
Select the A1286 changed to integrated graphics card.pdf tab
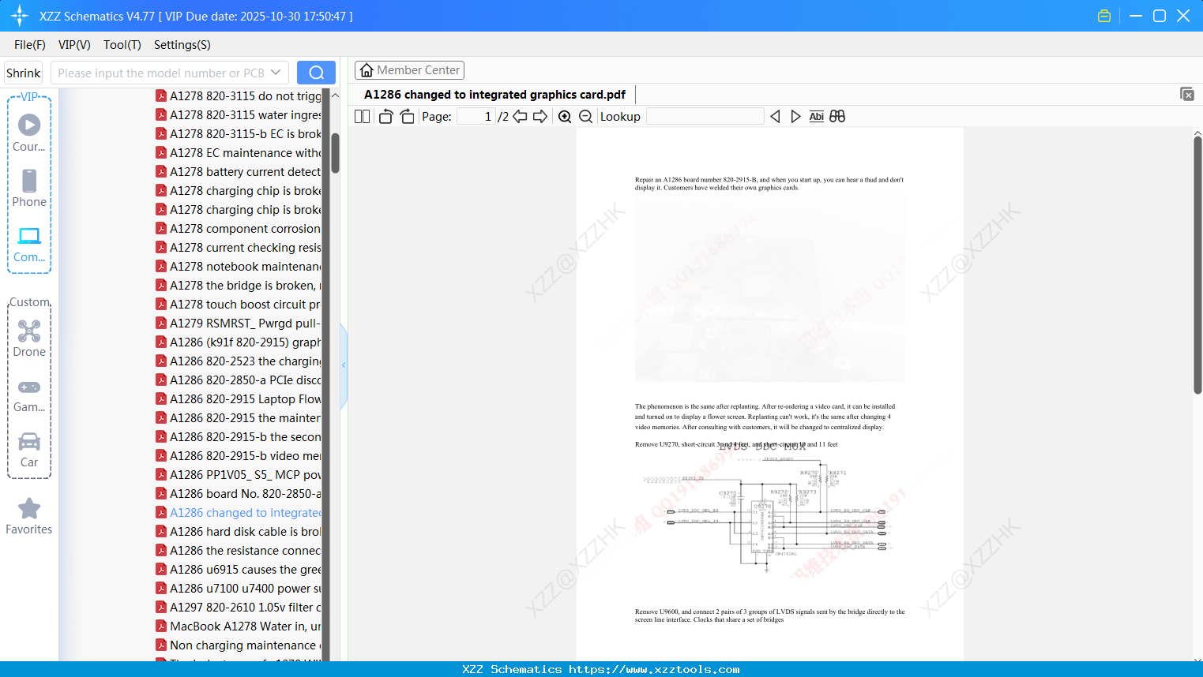494,95
